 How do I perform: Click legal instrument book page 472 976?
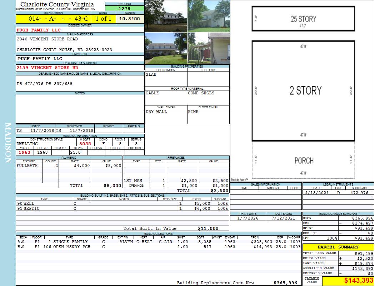click(x=359, y=193)
